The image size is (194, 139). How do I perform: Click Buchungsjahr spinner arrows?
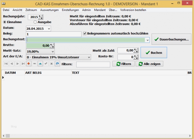point(41,17)
